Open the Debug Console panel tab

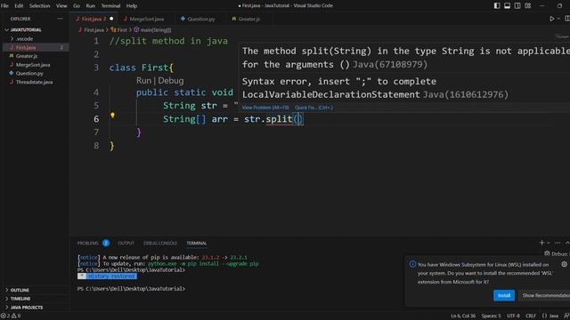(160, 243)
